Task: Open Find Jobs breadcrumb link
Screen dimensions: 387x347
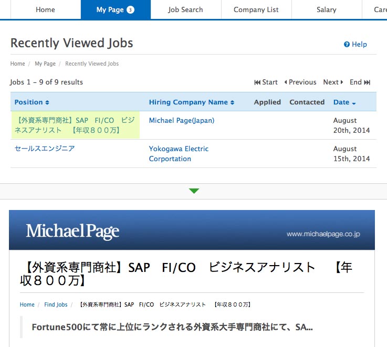Action: pyautogui.click(x=56, y=304)
